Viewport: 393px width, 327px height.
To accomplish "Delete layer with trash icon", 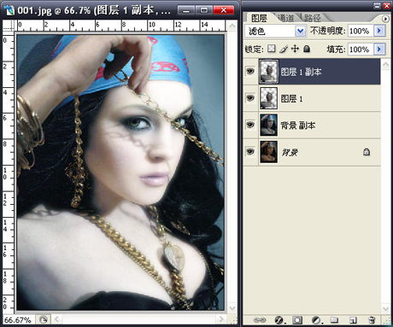I will pos(372,320).
